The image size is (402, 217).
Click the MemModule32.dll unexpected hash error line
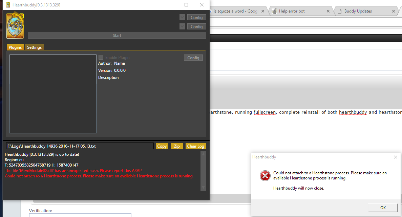[73, 171]
